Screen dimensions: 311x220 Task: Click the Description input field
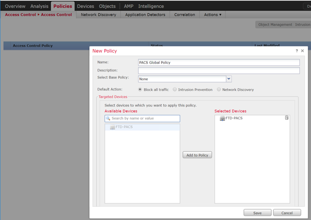[219, 71]
